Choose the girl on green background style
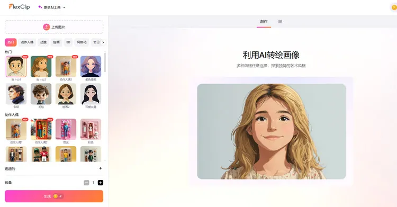The height and width of the screenshot is (207, 397). (41, 67)
